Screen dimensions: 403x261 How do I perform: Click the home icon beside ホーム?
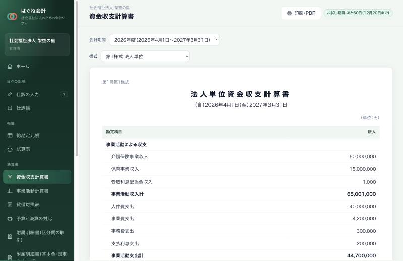point(10,67)
